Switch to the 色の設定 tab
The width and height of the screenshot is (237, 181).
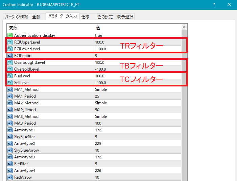tap(105, 17)
